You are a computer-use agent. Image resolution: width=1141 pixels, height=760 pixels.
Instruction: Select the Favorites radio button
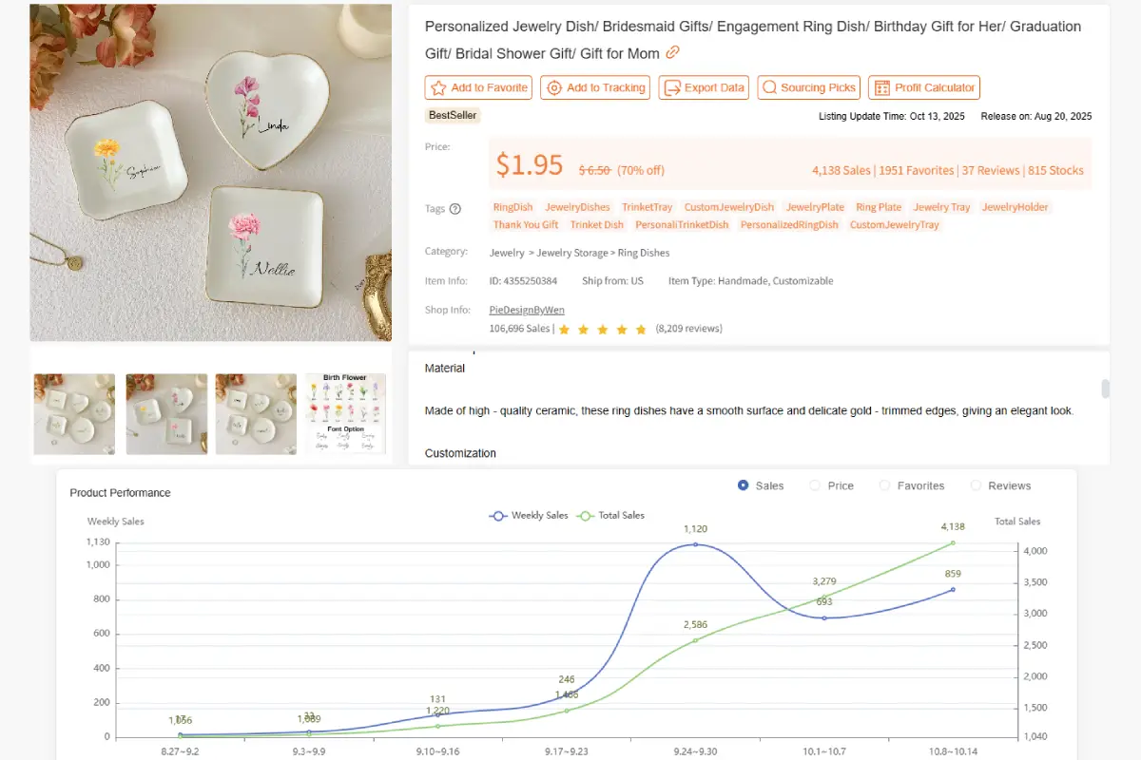point(884,485)
